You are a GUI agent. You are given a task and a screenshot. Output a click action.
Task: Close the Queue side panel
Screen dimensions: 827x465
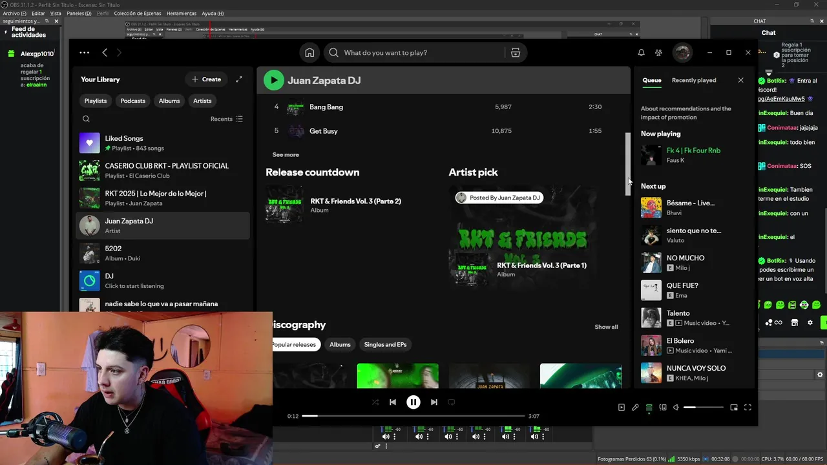[x=740, y=80]
